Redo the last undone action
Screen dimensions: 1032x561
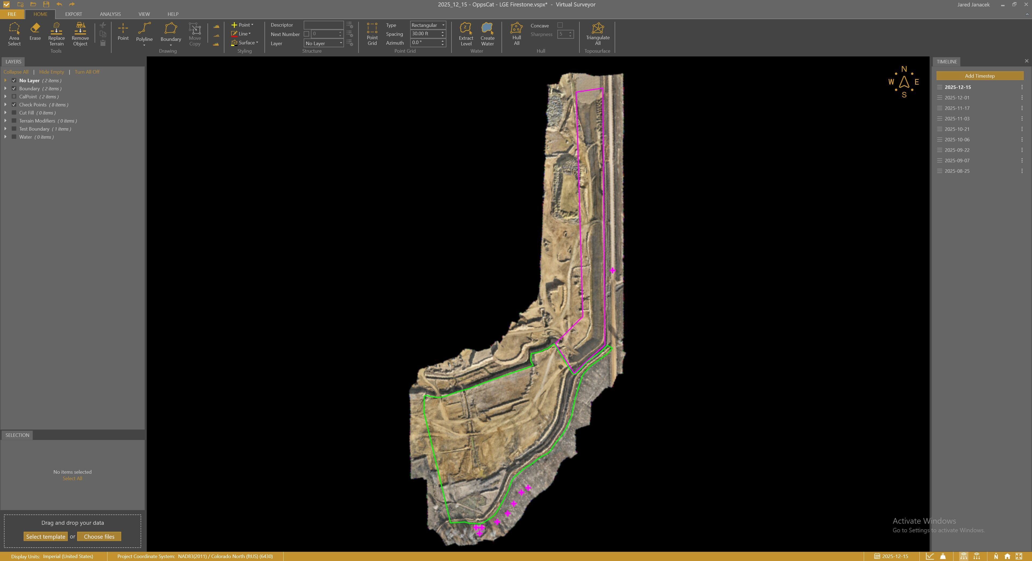(x=72, y=4)
